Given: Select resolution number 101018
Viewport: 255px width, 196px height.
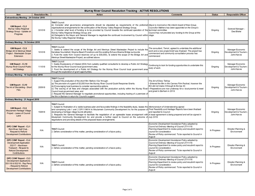Looking at the screenshot, I should (42, 52).
